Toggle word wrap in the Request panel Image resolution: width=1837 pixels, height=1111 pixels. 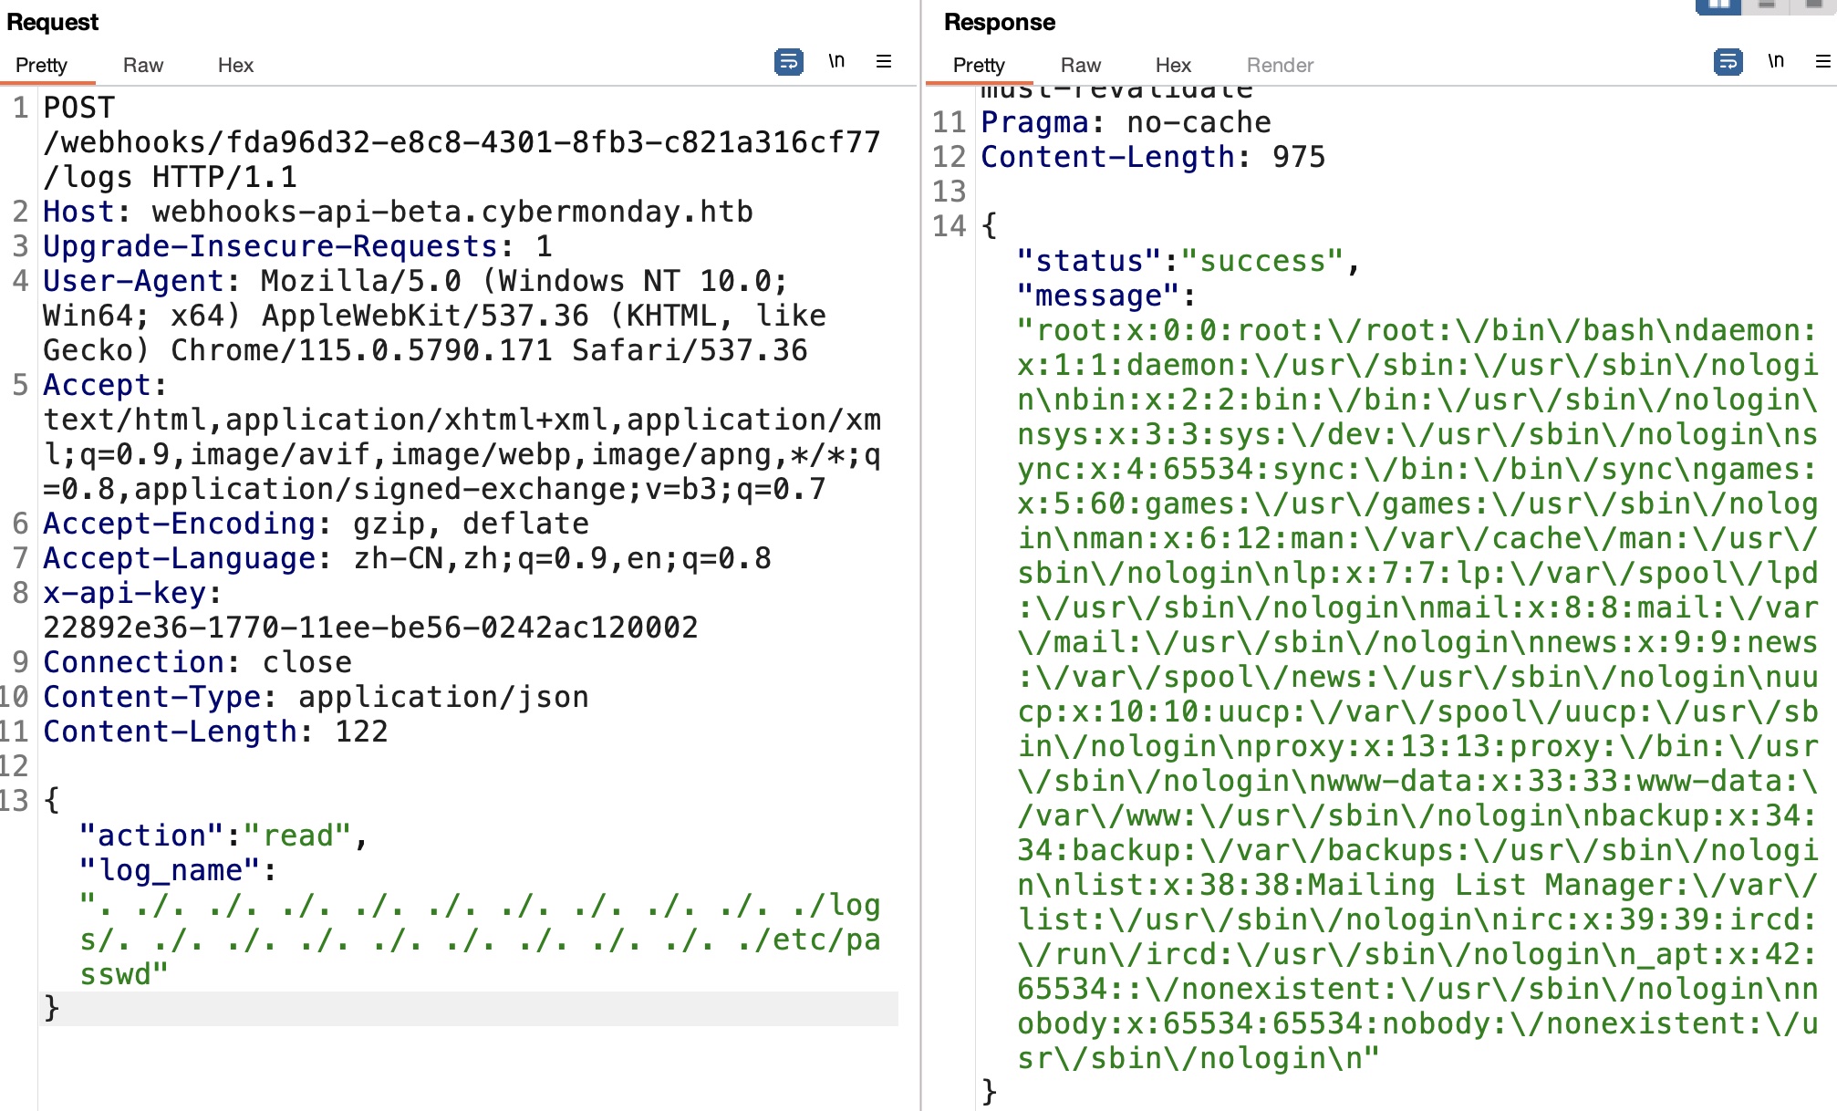[788, 62]
